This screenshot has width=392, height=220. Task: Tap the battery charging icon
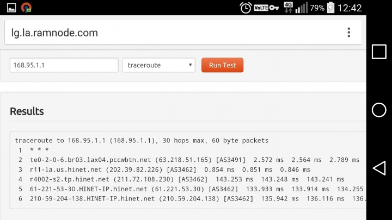[x=330, y=8]
